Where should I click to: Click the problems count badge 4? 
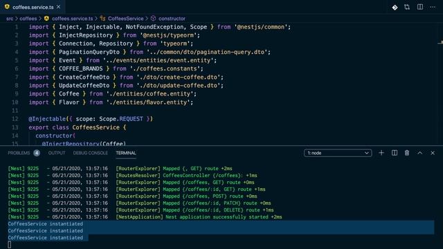37,153
